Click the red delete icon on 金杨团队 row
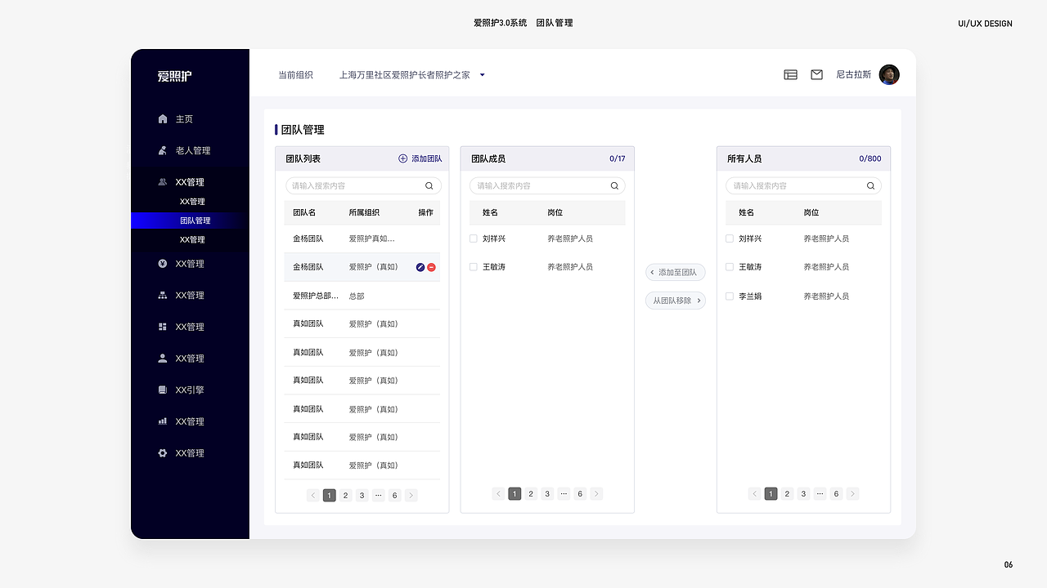The image size is (1047, 588). tap(431, 267)
